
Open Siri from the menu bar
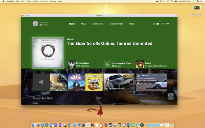click(197, 1)
